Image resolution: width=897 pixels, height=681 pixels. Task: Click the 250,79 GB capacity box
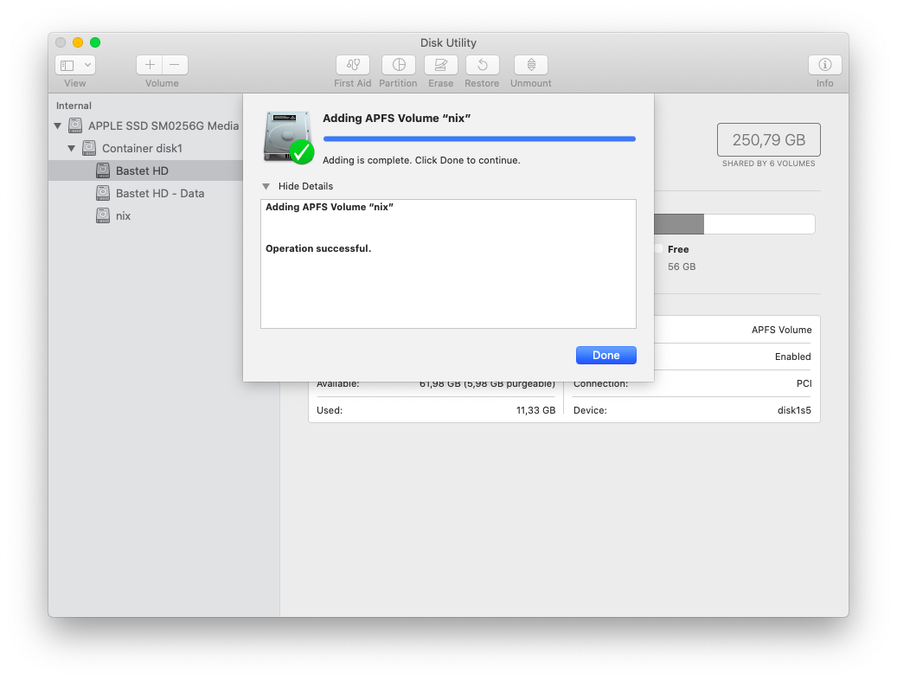click(x=768, y=139)
